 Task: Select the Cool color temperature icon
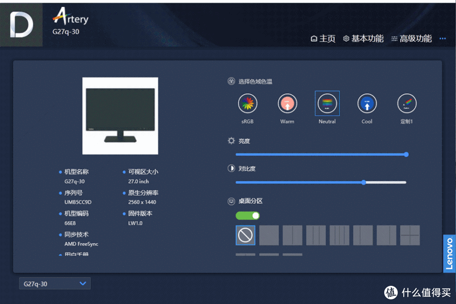(x=367, y=103)
